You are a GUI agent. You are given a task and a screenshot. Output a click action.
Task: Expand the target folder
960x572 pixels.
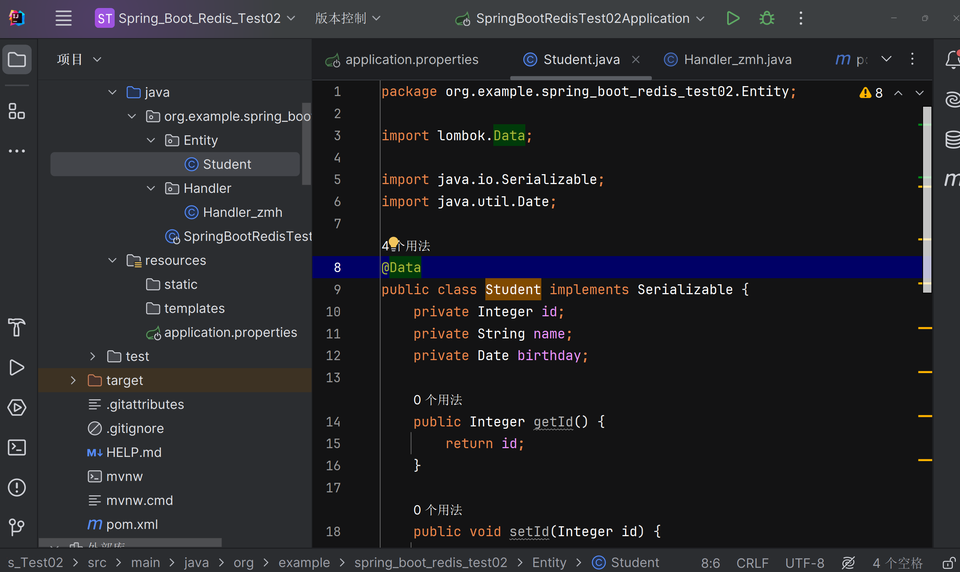pyautogui.click(x=73, y=380)
